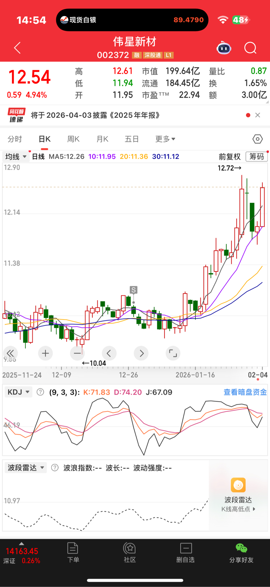
Task: Open 查看暗盘资金 link
Action: click(x=245, y=392)
